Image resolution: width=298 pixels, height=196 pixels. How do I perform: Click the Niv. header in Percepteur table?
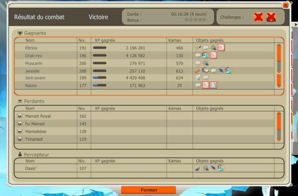82,161
